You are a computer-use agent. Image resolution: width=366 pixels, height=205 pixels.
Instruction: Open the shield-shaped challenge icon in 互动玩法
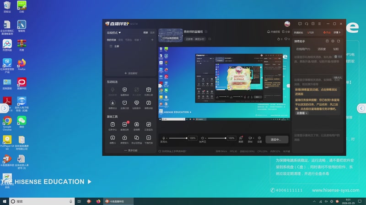point(124,90)
